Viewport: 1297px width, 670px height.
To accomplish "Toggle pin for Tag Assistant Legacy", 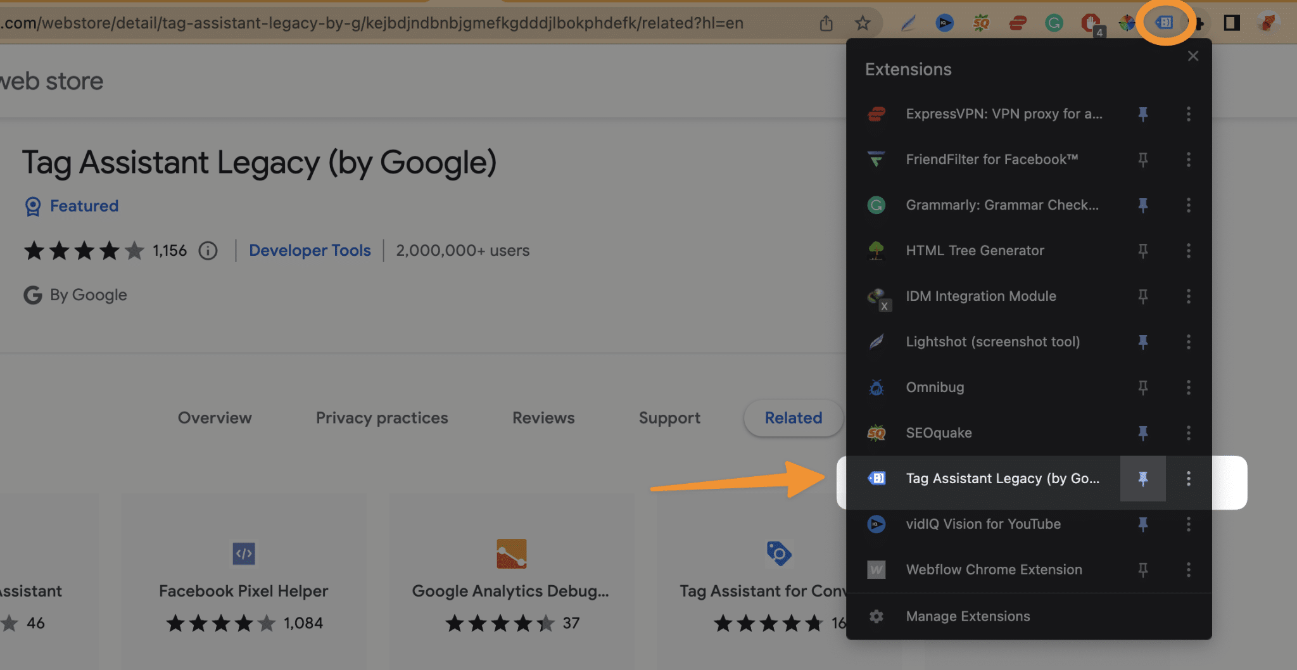I will coord(1143,479).
